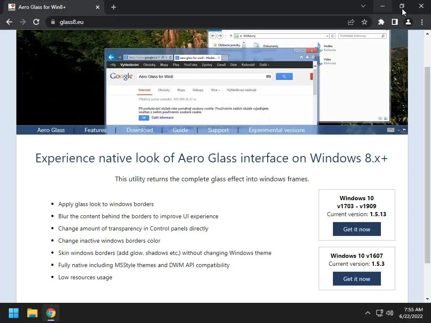Open the Download page

point(140,130)
